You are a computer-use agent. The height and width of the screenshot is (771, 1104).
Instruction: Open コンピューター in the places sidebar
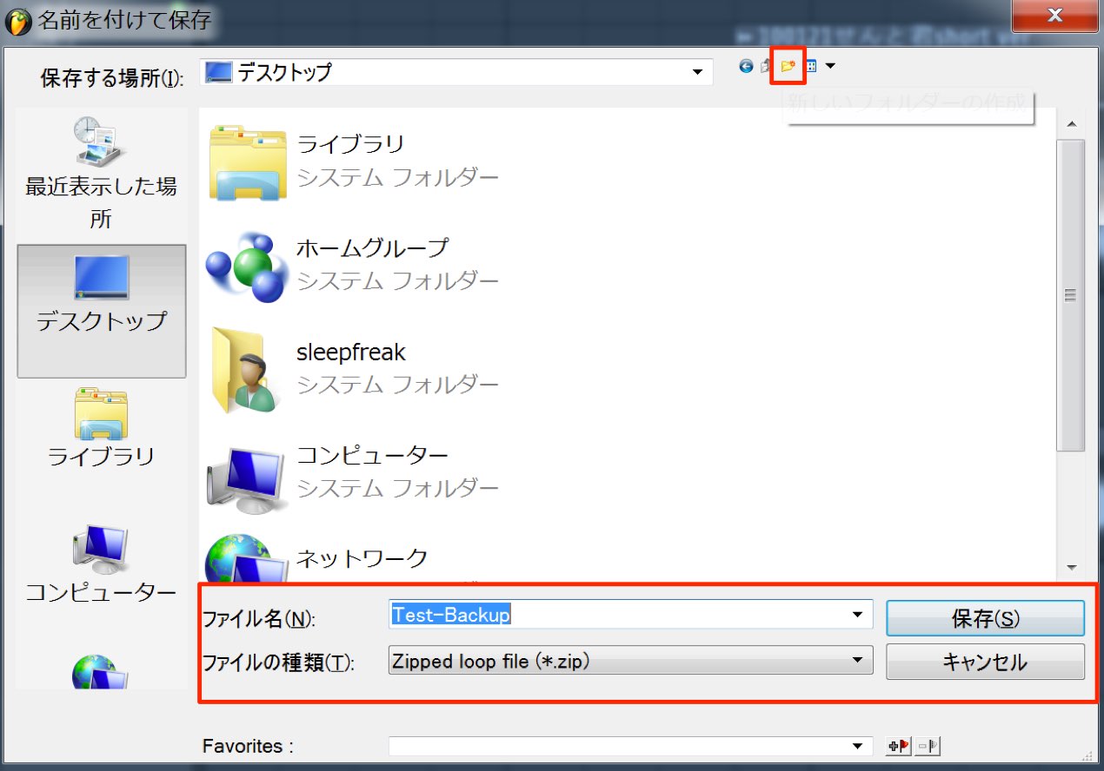point(102,565)
